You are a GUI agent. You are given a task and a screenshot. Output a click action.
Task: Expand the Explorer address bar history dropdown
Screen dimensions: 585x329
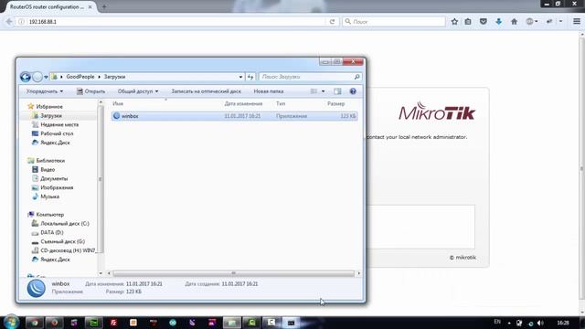tap(240, 77)
